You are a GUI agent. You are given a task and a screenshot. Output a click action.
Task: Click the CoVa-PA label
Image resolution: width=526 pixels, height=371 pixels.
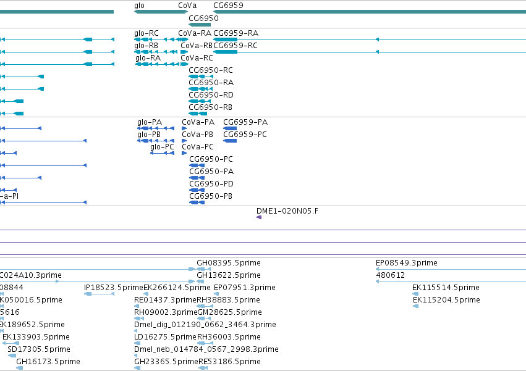(198, 122)
